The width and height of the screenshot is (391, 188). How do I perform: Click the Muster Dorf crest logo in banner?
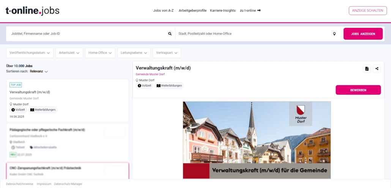click(301, 114)
